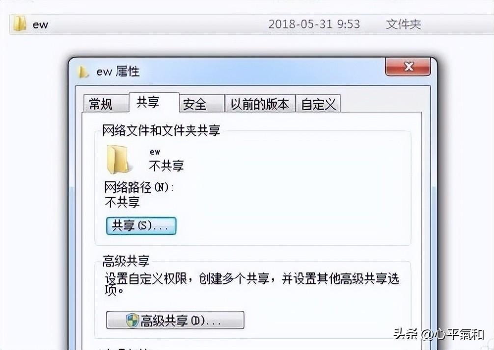This screenshot has width=494, height=350.
Task: Select the ew folder icon in file list
Action: tap(20, 24)
